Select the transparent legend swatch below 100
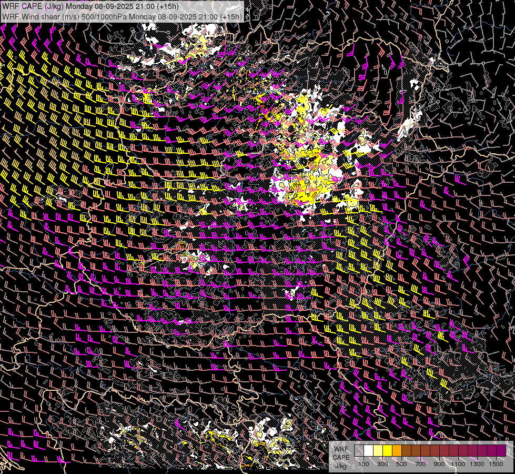515x474 pixels. coord(359,450)
